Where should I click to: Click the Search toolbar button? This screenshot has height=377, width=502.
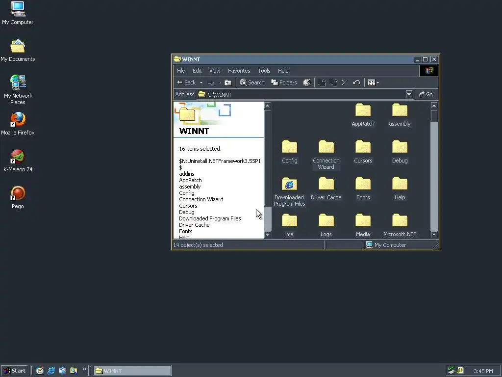(252, 82)
